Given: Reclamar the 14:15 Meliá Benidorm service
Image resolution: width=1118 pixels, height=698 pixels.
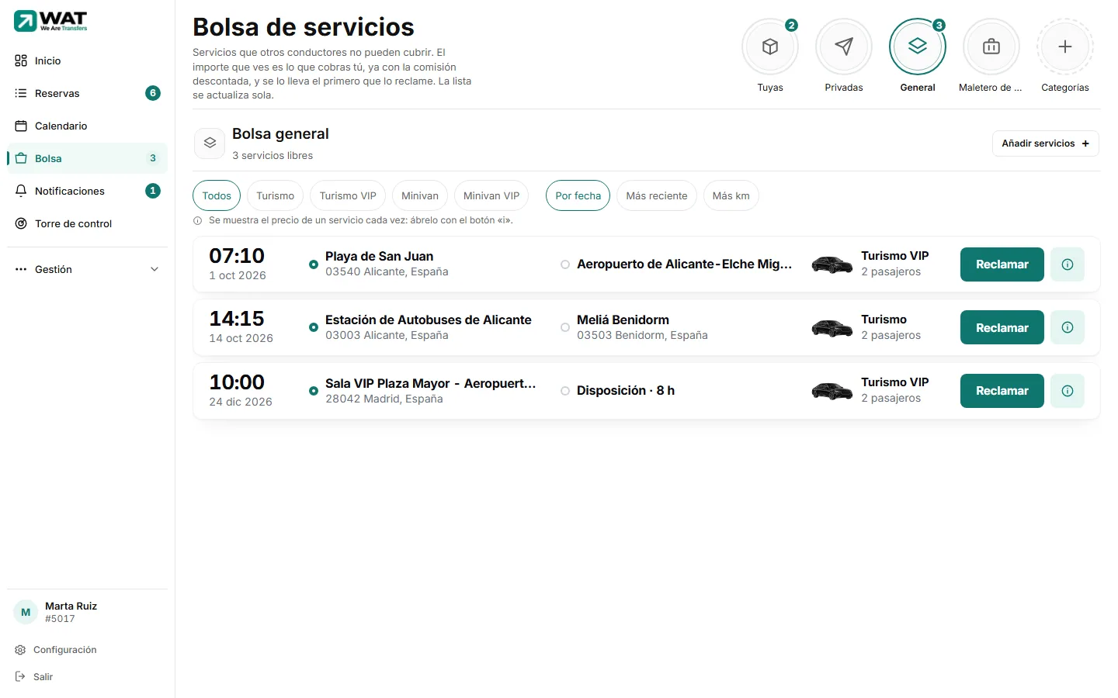Looking at the screenshot, I should 1002,327.
